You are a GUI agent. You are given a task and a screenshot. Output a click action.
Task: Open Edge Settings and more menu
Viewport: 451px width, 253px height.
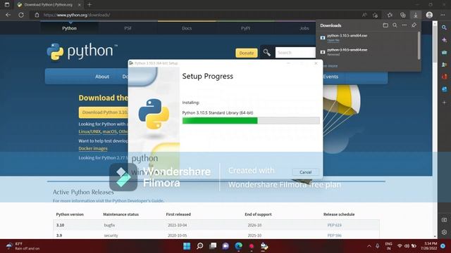[x=443, y=15]
